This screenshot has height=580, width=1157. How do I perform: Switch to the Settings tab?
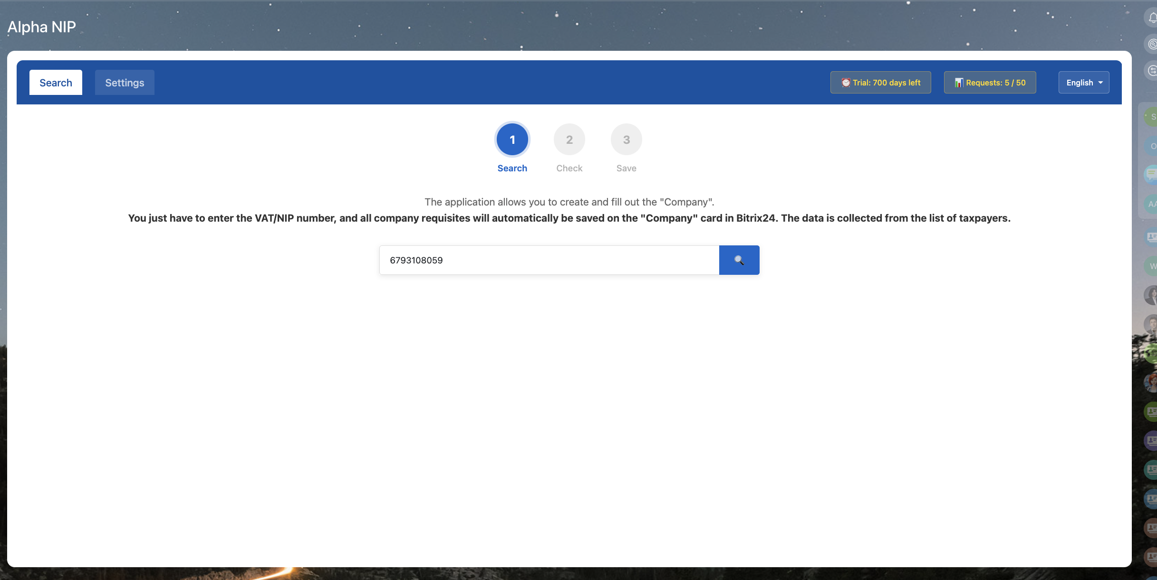(x=125, y=83)
